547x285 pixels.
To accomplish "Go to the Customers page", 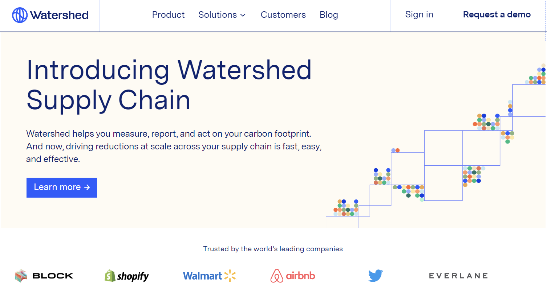I will pyautogui.click(x=283, y=15).
